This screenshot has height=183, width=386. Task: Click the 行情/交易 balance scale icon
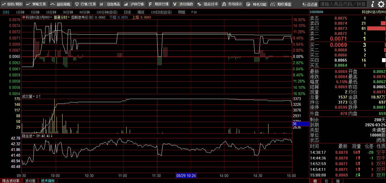click(77, 4)
